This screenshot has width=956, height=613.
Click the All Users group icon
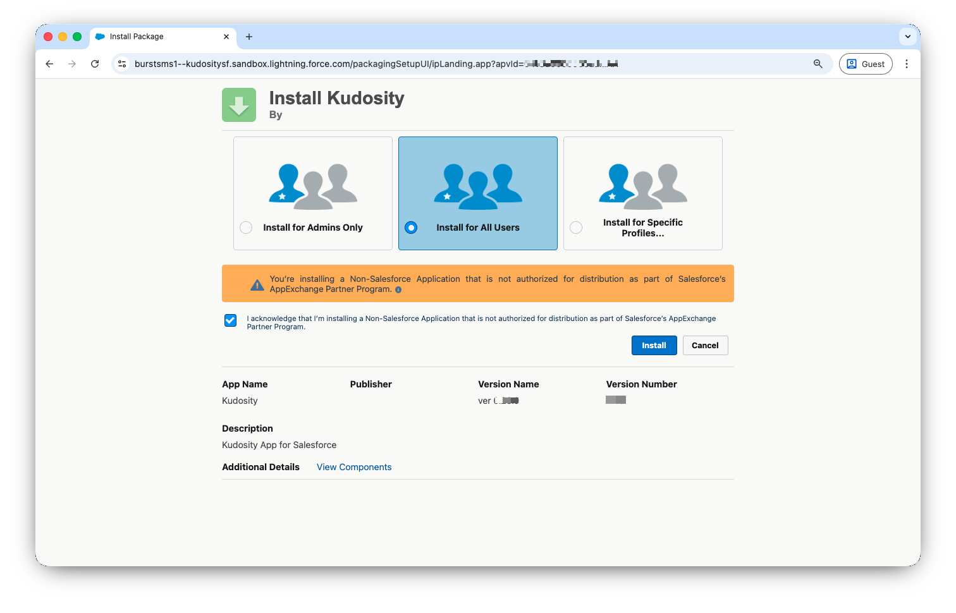pos(478,186)
